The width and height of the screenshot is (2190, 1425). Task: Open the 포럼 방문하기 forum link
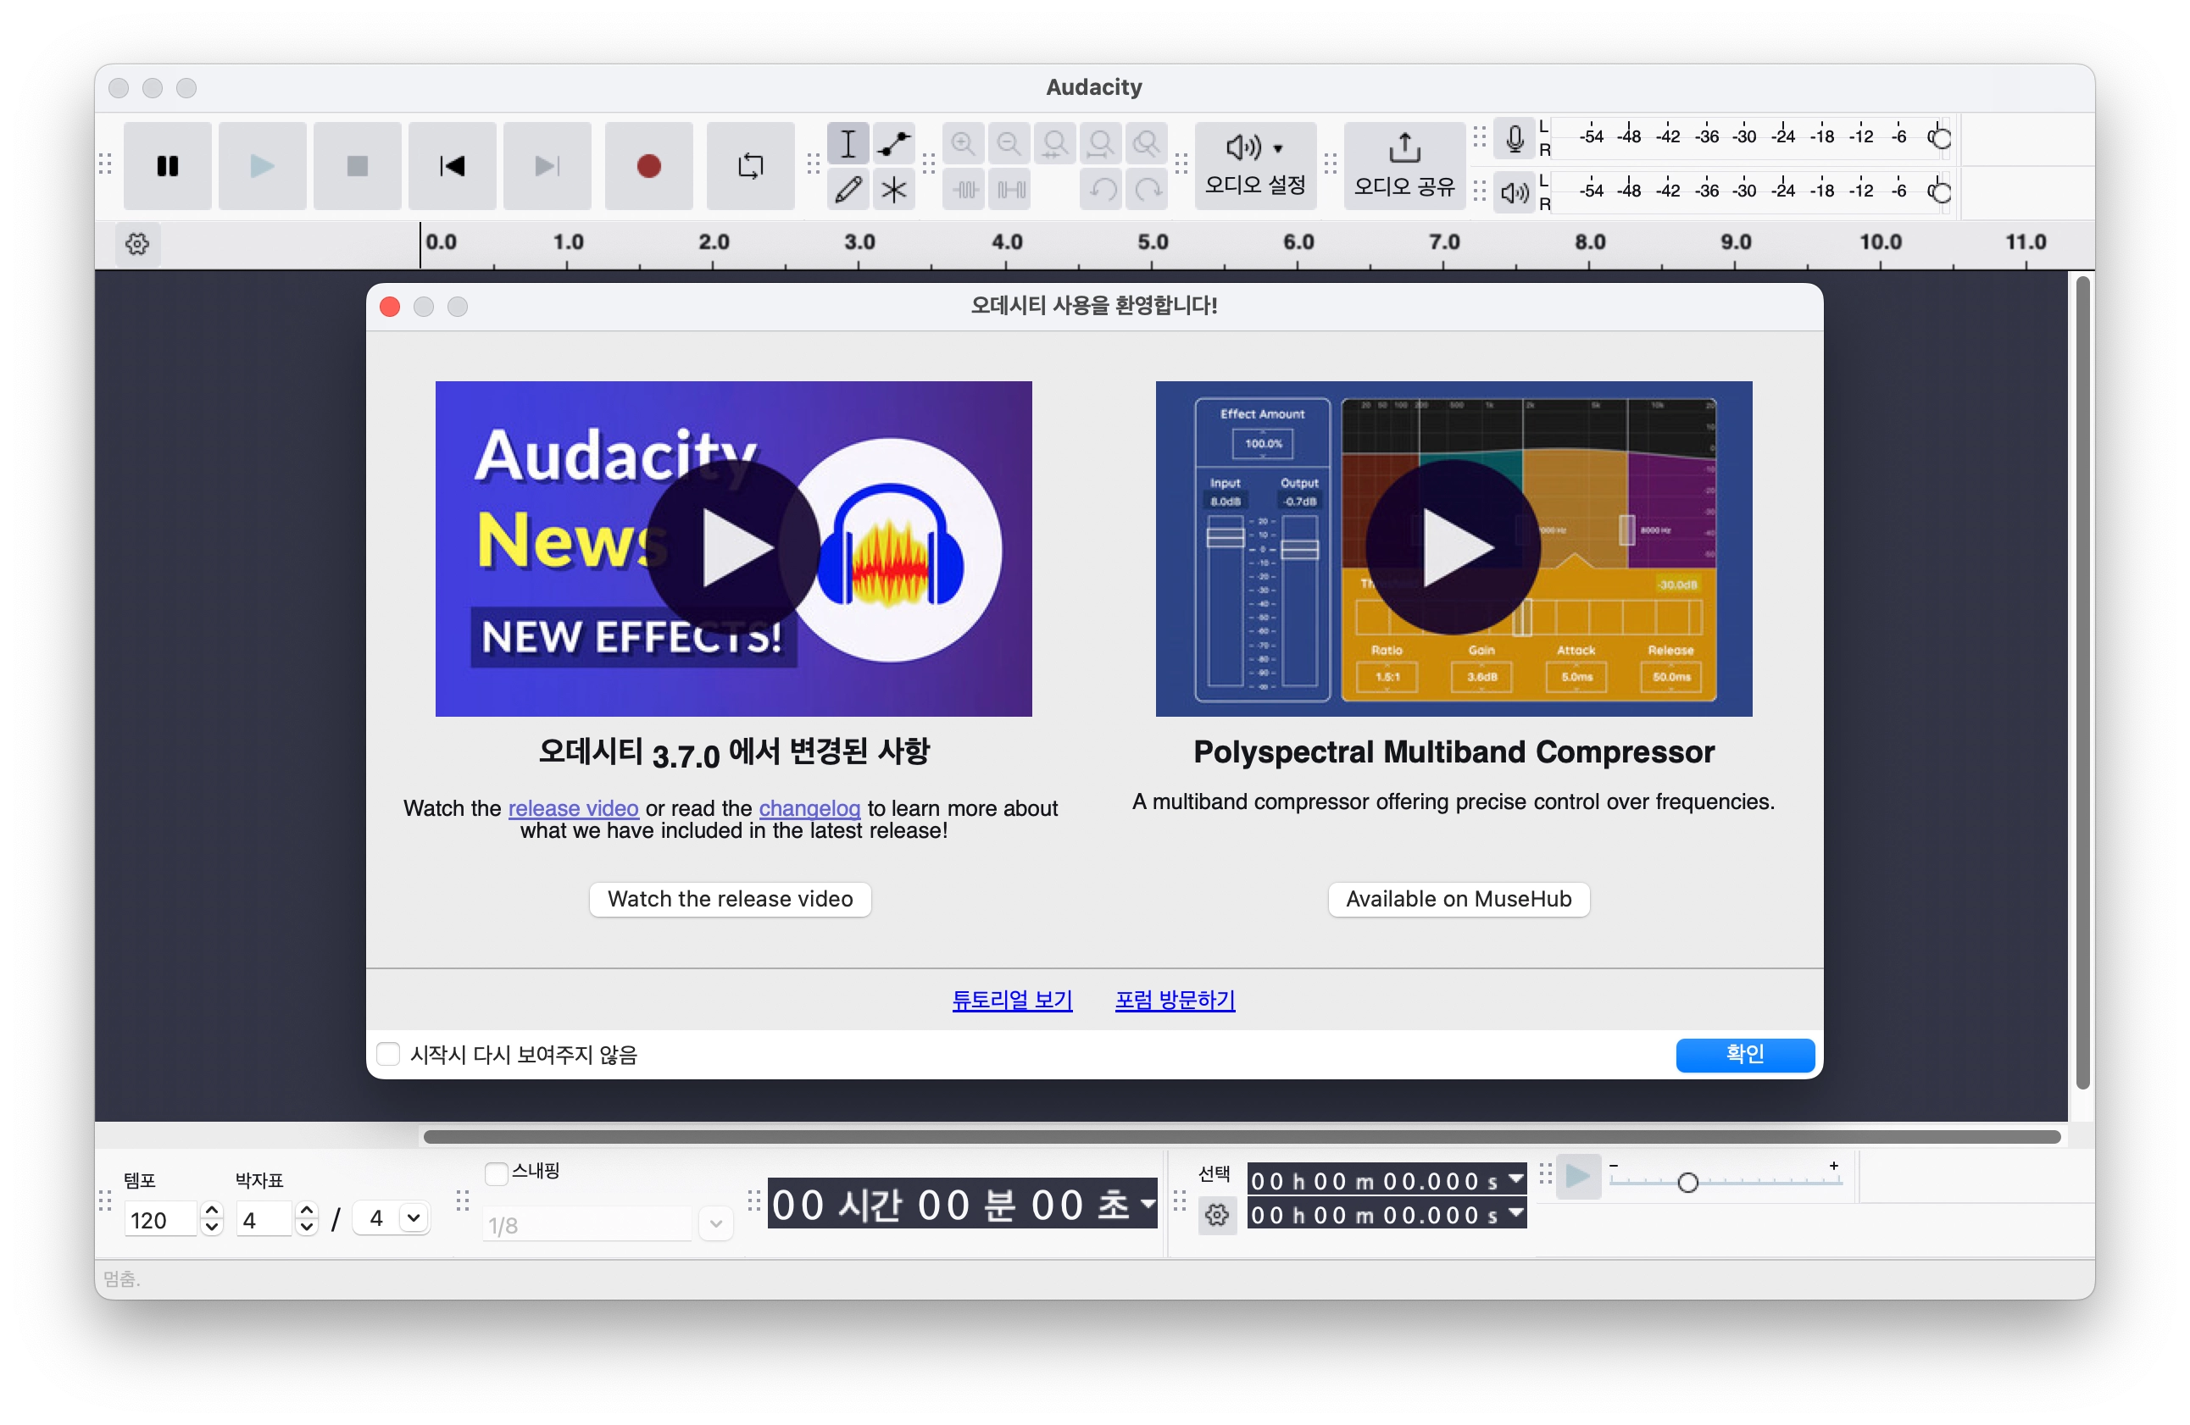pos(1175,1000)
